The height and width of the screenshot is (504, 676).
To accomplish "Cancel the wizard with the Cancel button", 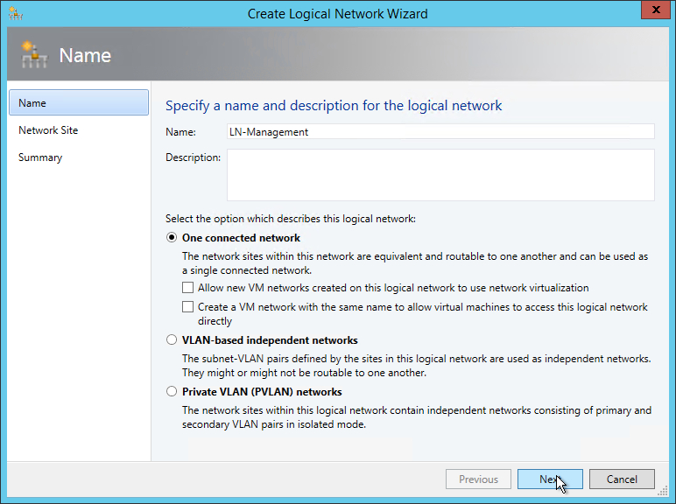I will [x=622, y=479].
